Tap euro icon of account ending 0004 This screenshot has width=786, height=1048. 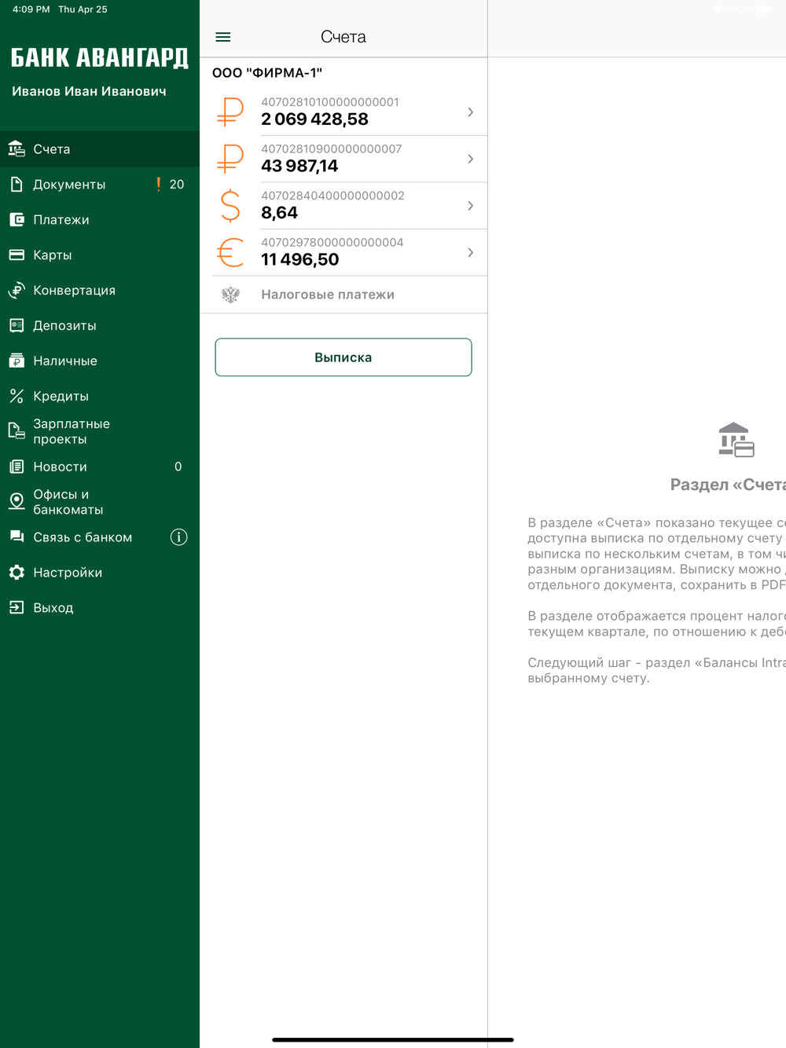click(230, 252)
